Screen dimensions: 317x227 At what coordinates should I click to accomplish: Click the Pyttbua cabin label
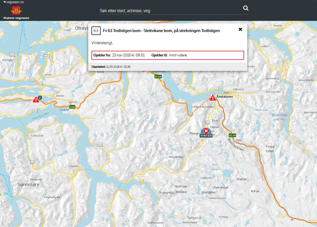pyautogui.click(x=224, y=217)
